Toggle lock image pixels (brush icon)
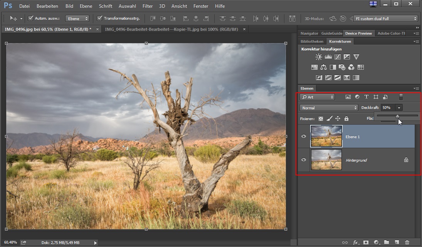The image size is (422, 247). (x=330, y=118)
